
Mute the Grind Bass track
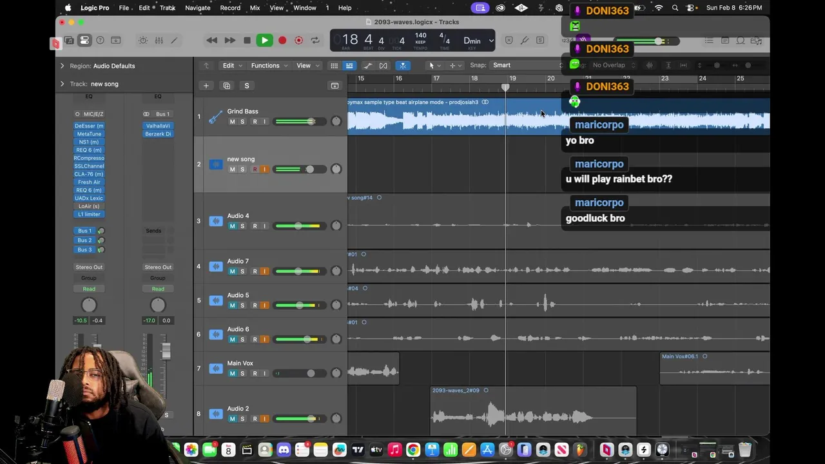(232, 122)
